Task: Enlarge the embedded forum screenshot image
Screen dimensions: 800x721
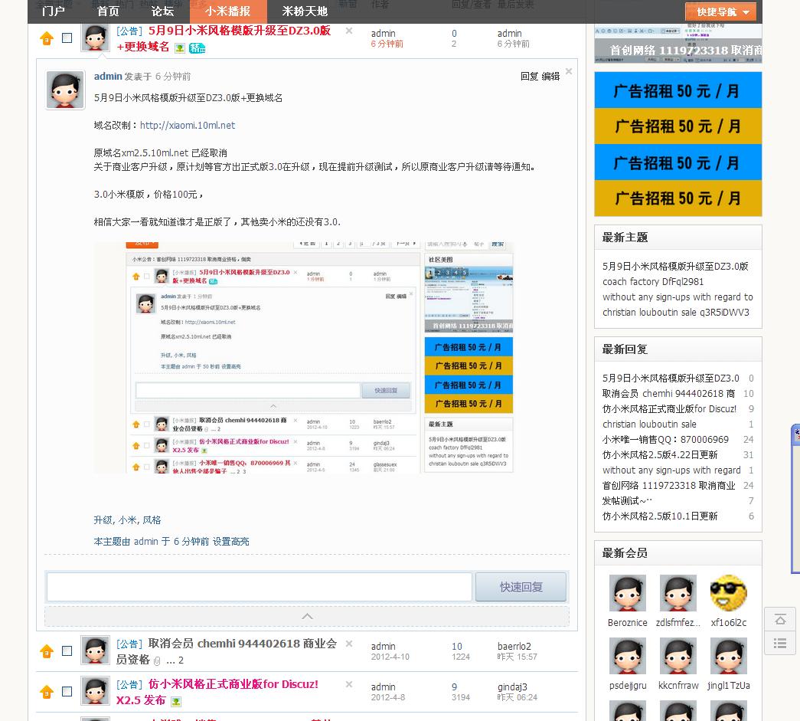Action: (304, 358)
